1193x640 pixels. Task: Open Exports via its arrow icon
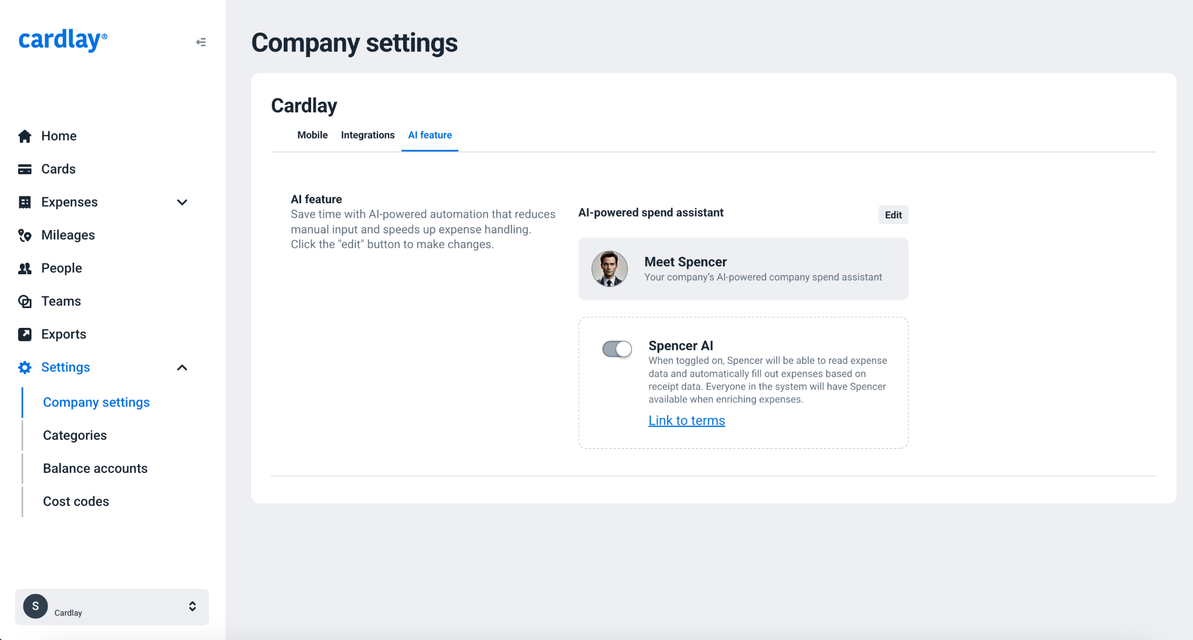coord(24,334)
